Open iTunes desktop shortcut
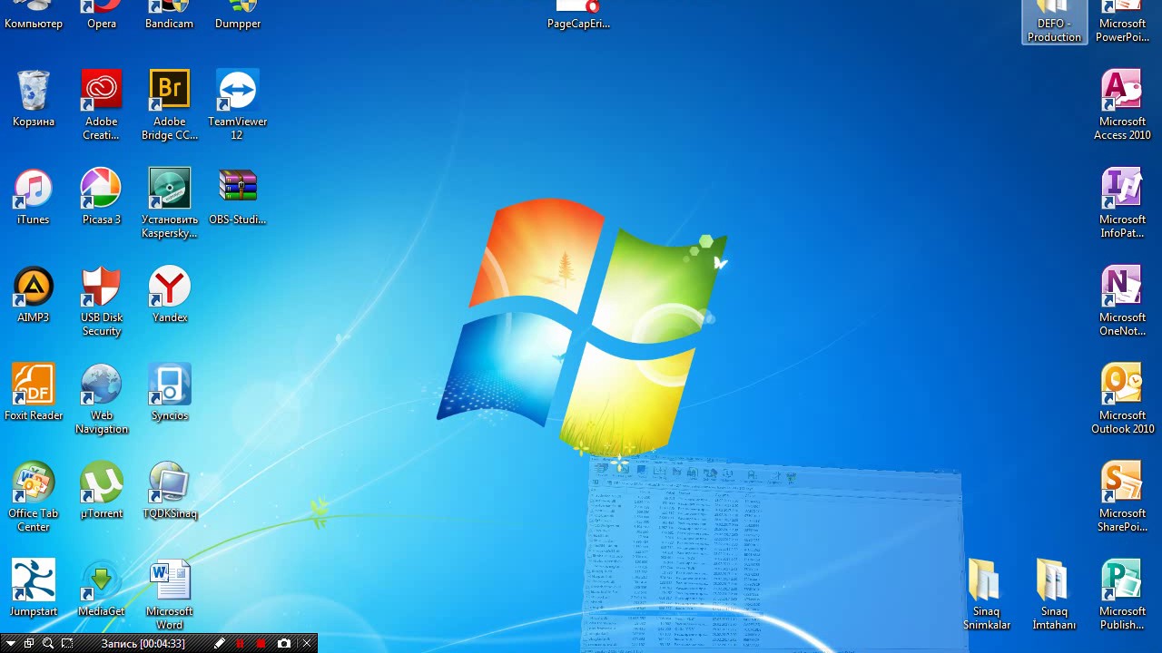 pyautogui.click(x=34, y=197)
